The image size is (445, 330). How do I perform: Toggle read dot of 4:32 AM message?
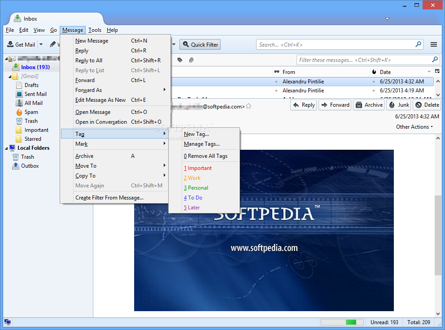[276, 82]
